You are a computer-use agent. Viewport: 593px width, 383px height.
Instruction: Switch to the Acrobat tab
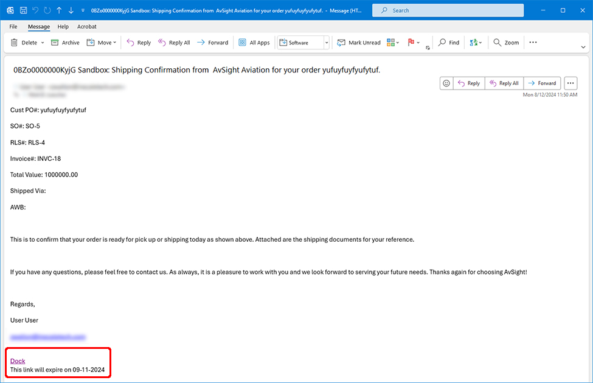(x=86, y=26)
